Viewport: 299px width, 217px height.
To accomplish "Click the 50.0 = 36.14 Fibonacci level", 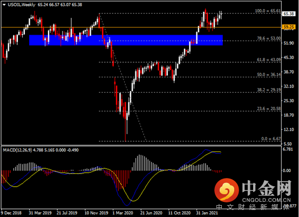I will [x=269, y=75].
